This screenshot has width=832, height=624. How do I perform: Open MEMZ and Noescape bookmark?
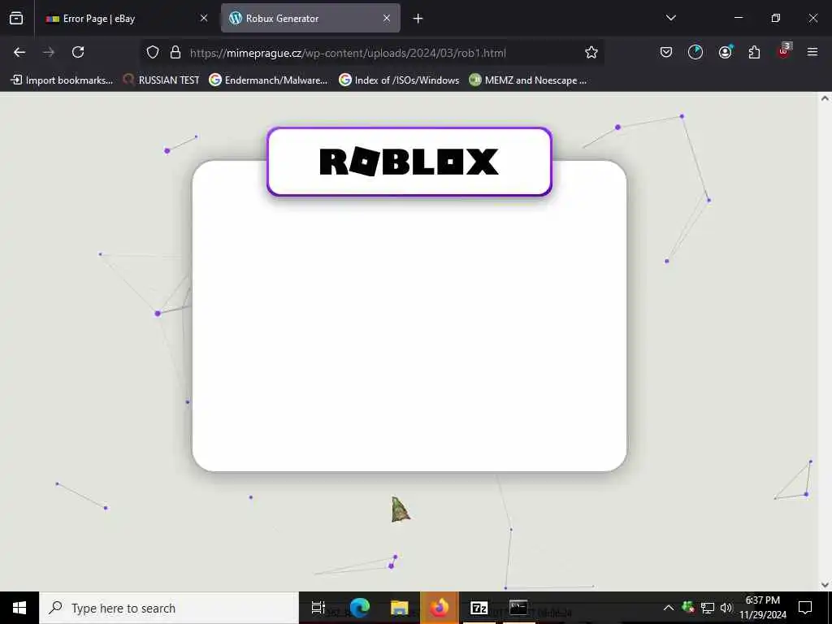(x=528, y=80)
